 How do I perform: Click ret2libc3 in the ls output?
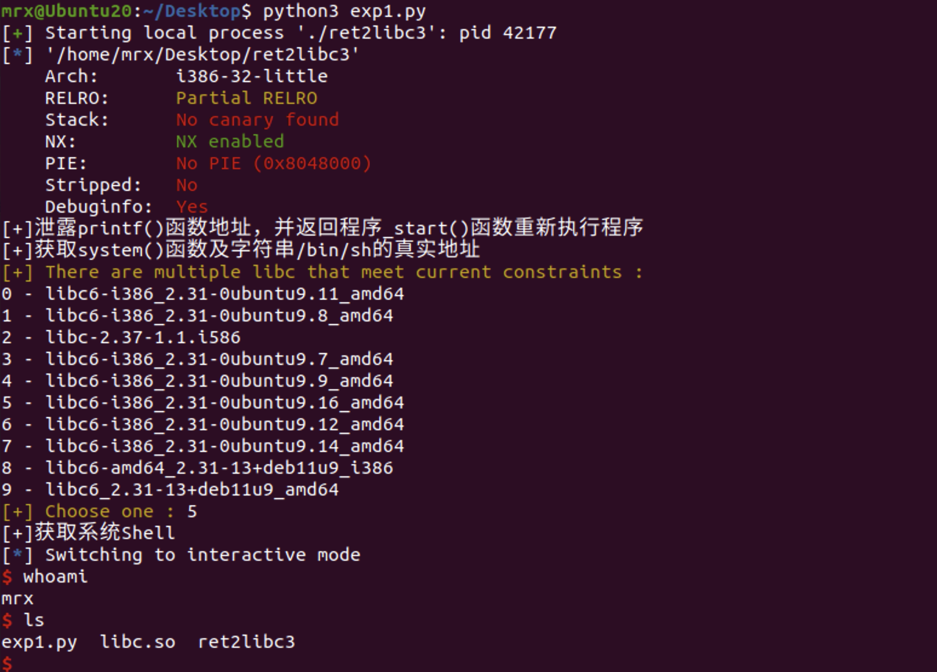(247, 642)
